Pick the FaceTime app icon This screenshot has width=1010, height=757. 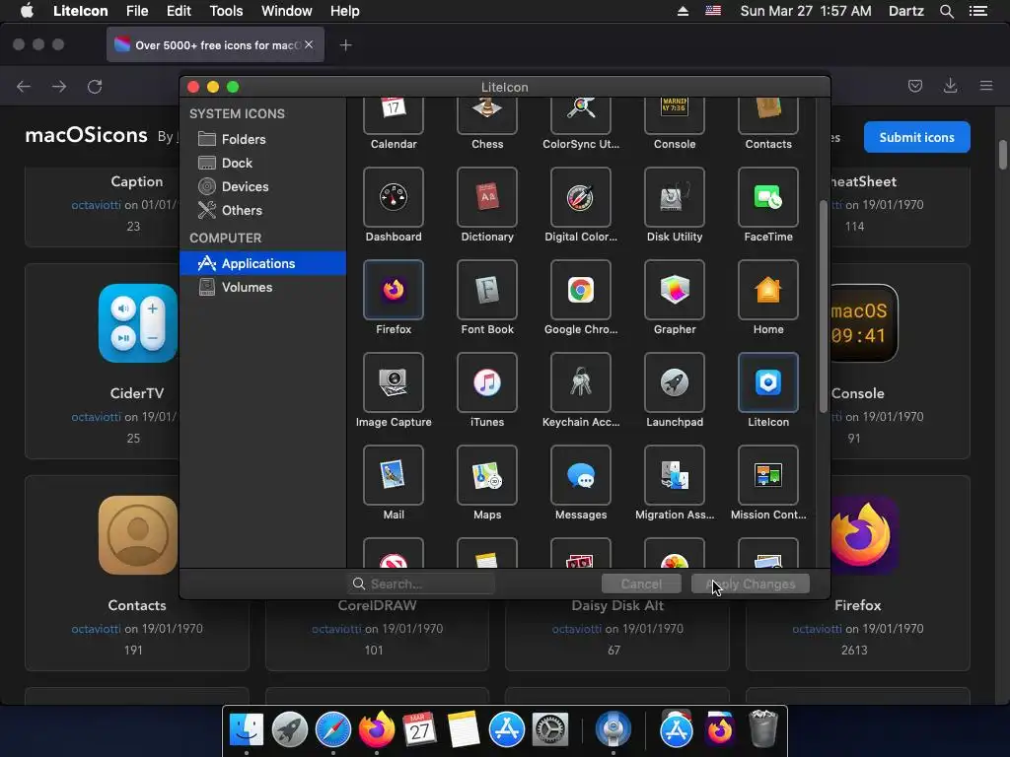pos(768,197)
